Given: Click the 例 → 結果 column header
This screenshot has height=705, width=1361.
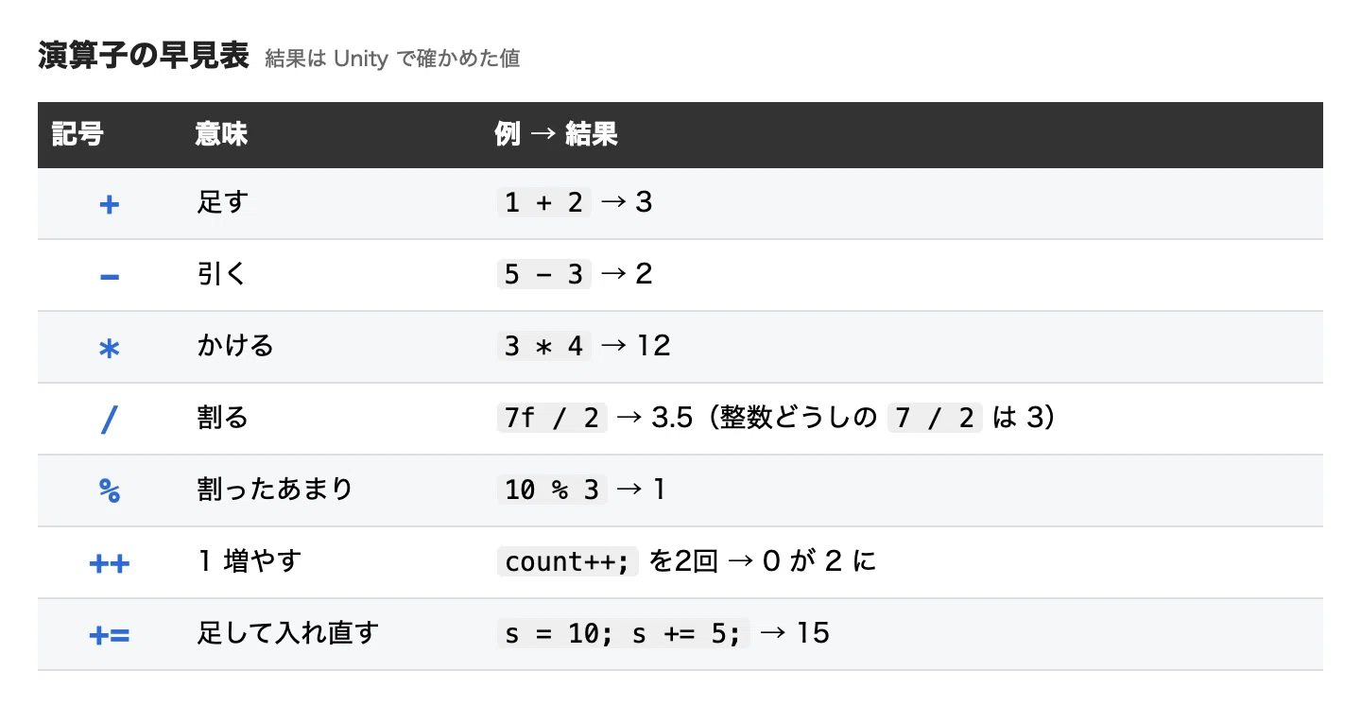Looking at the screenshot, I should 557,134.
